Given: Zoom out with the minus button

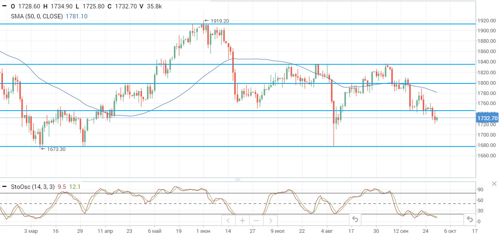Looking at the screenshot, I should click(x=256, y=220).
